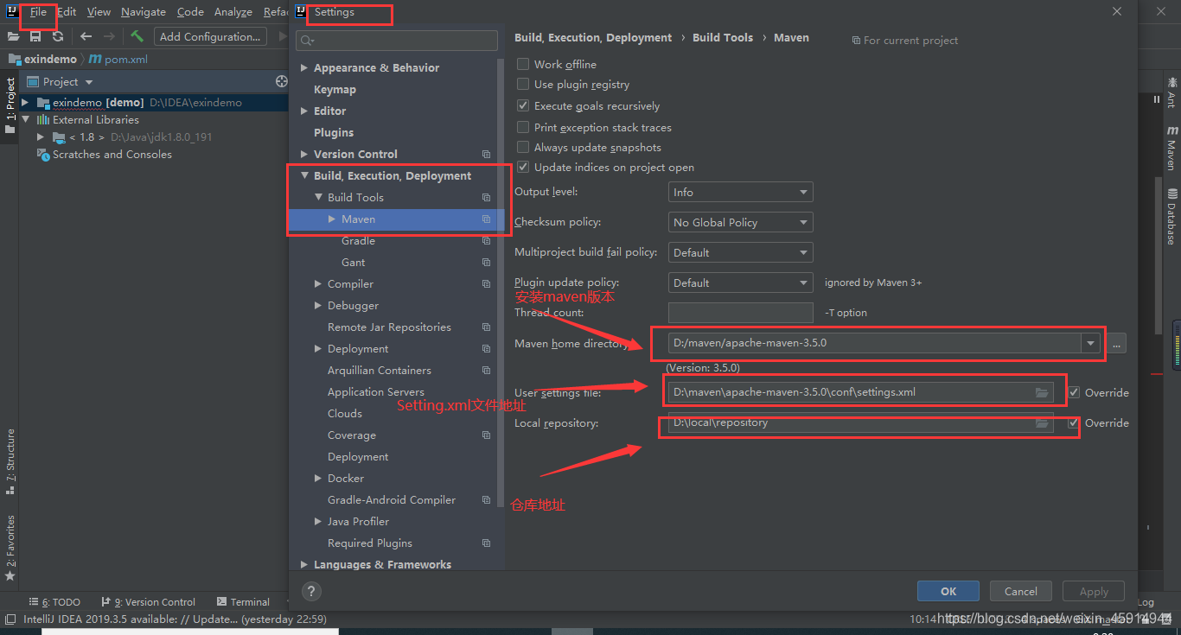Build project with the green hammer icon
1181x635 pixels.
tap(137, 36)
